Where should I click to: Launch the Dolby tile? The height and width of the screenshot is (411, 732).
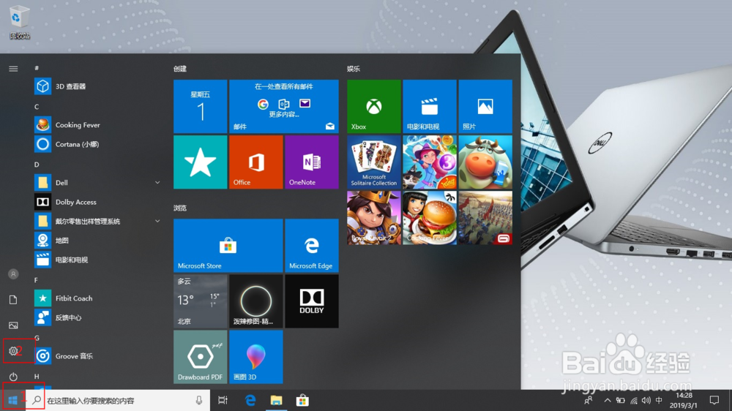[312, 301]
